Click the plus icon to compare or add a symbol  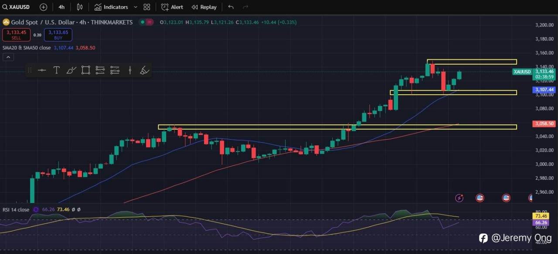pyautogui.click(x=43, y=7)
